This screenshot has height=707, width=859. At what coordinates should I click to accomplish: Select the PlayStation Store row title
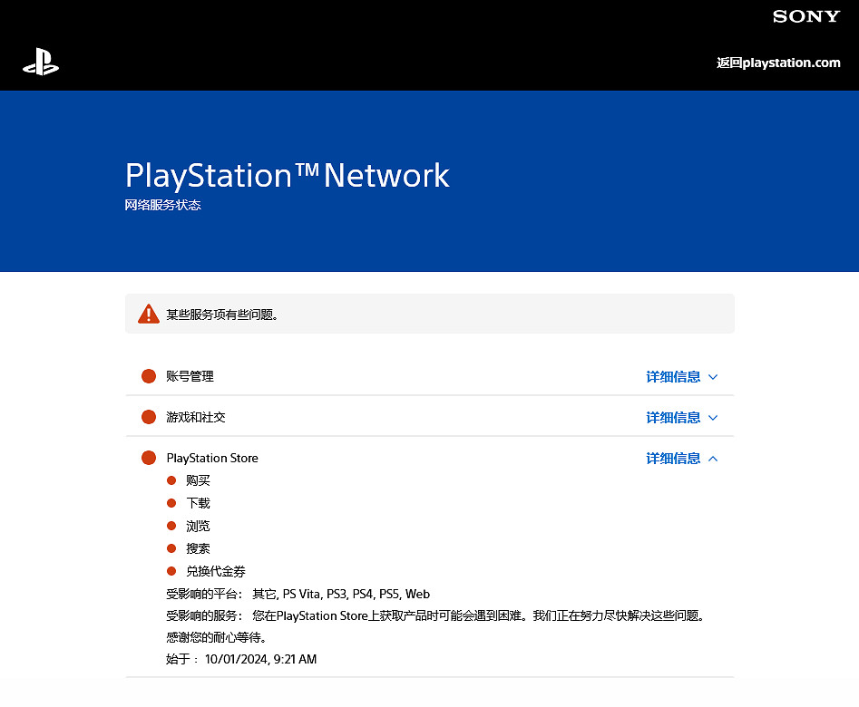pyautogui.click(x=212, y=458)
